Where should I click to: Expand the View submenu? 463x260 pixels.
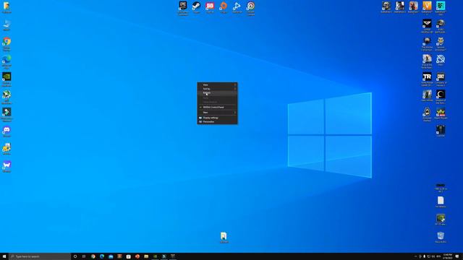[217, 85]
